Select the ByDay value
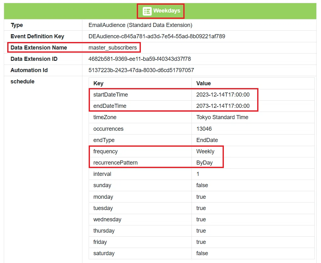This screenshot has width=321, height=263. 204,163
